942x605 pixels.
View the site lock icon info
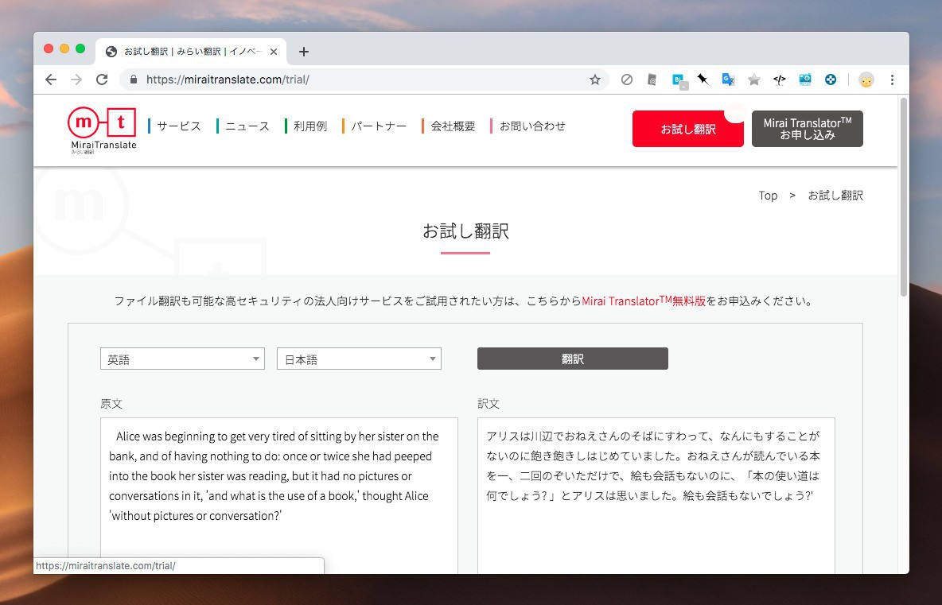click(x=134, y=80)
